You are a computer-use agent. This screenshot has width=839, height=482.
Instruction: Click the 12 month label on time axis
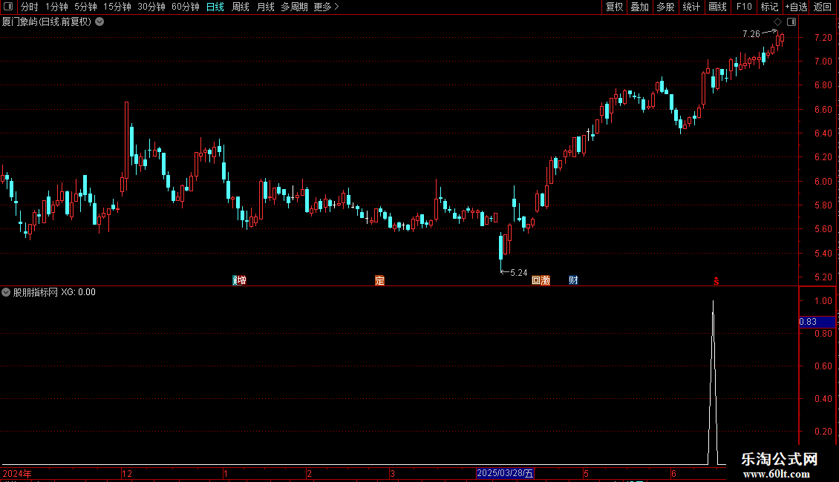pyautogui.click(x=127, y=473)
